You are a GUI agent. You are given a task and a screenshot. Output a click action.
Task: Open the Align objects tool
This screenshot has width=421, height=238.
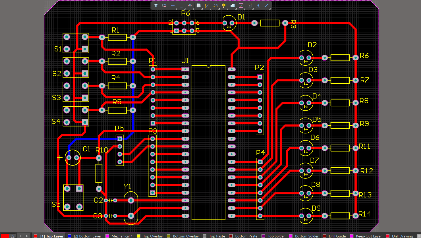coord(190,6)
